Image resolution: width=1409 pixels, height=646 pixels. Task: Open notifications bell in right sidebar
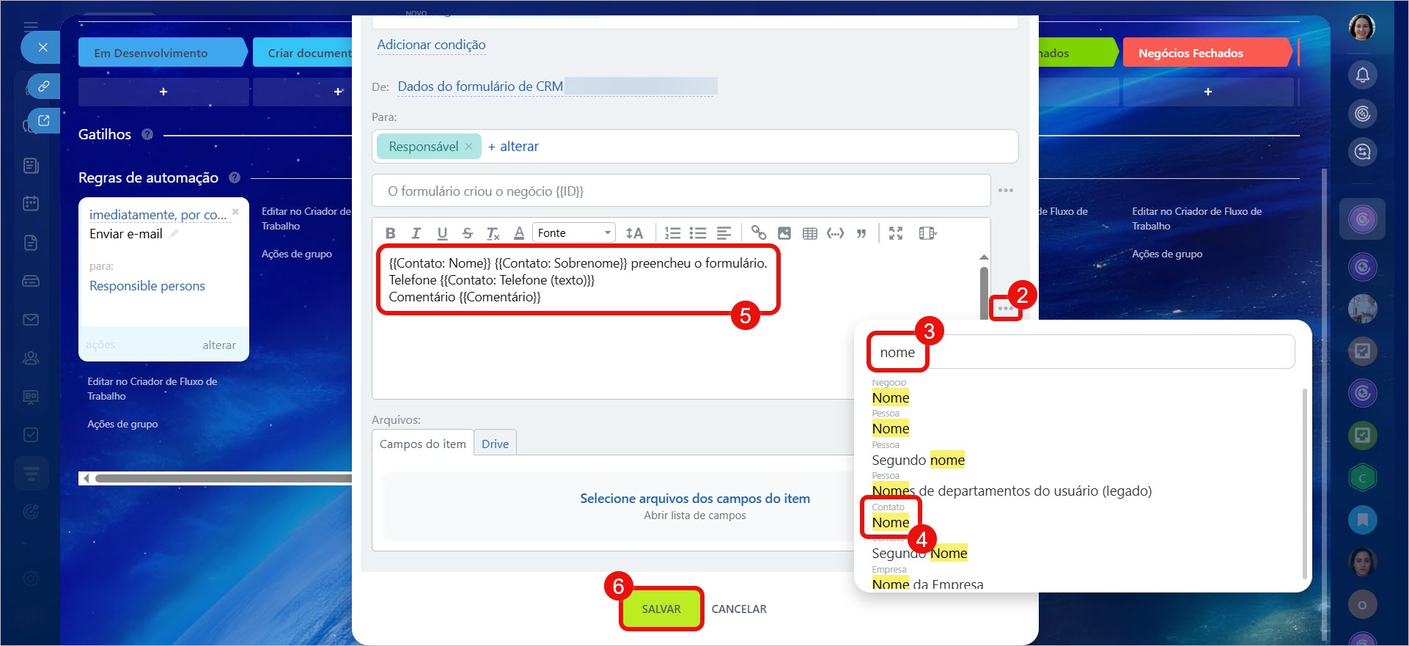1362,75
